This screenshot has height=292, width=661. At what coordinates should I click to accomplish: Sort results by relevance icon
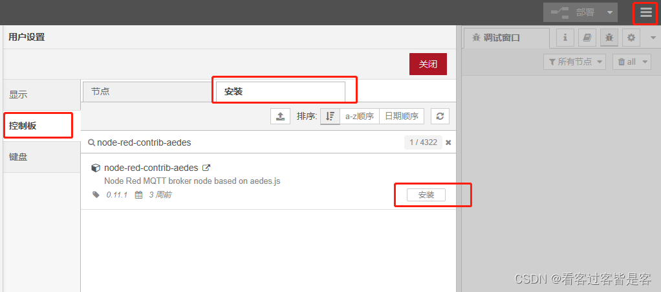pyautogui.click(x=330, y=117)
